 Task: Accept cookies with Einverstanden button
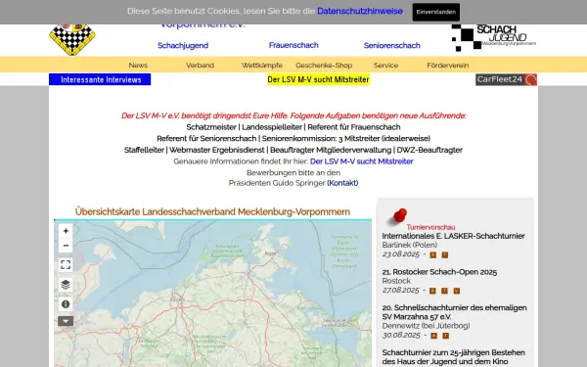click(436, 12)
